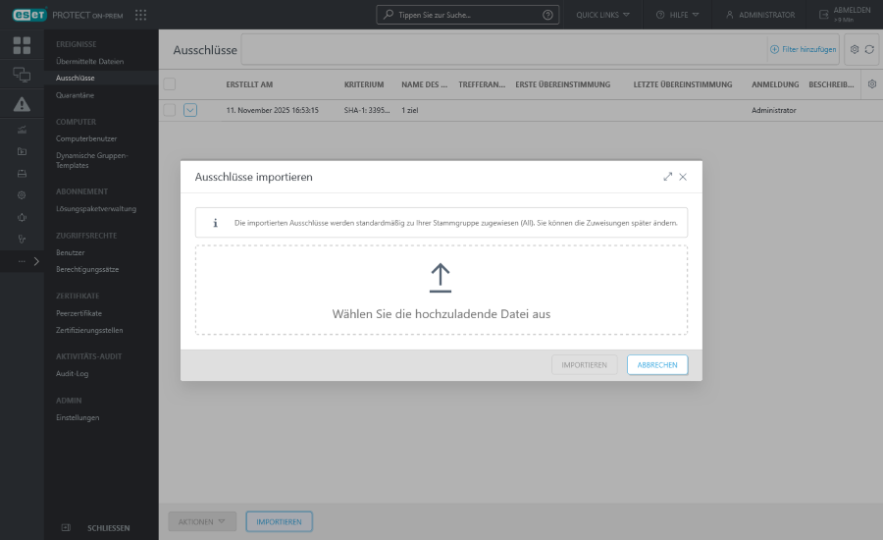Expand the import dialog to full size
This screenshot has width=883, height=540.
coord(667,177)
